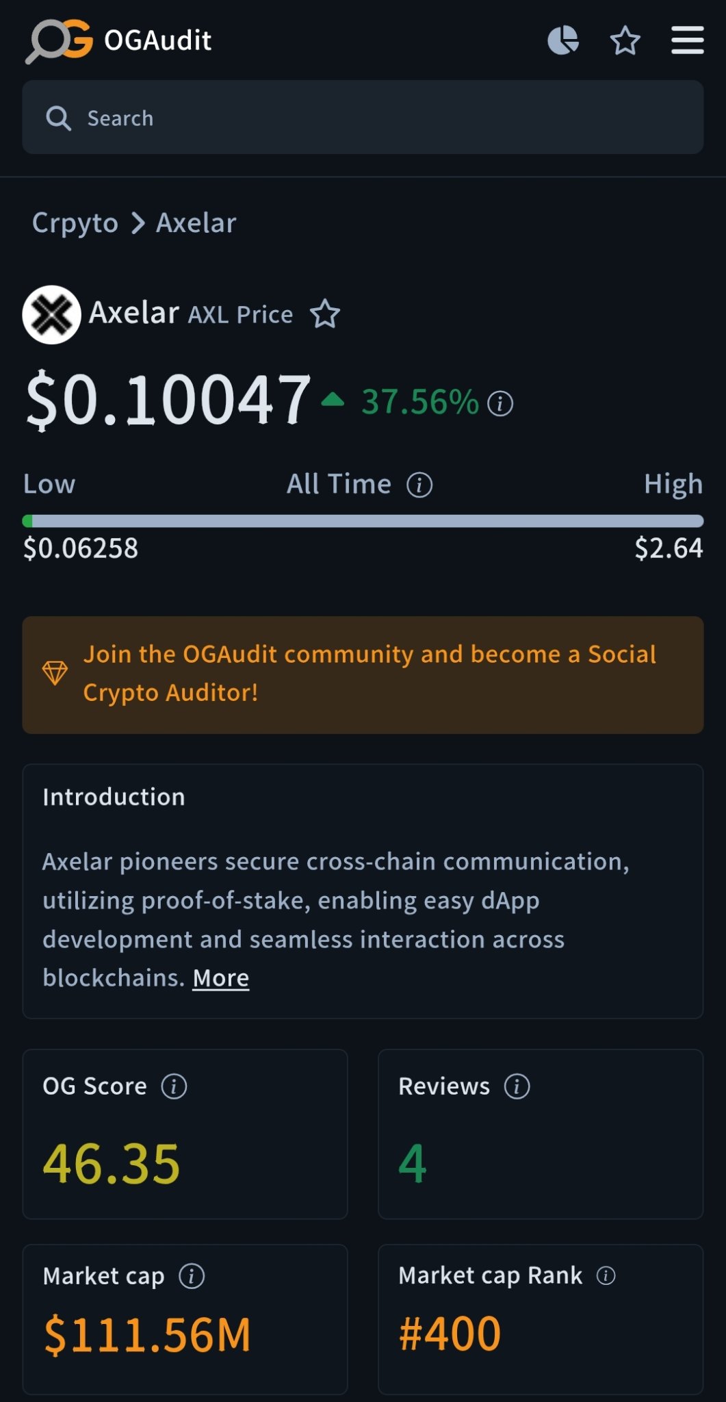Viewport: 726px width, 1402px height.
Task: Click the diamond icon in banner
Action: coord(55,673)
